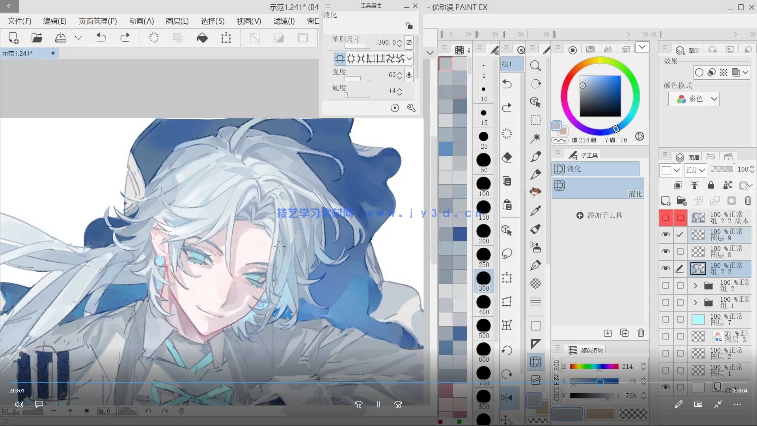Show layer 图层 7 visibility box
The image size is (757, 426).
pos(666,319)
